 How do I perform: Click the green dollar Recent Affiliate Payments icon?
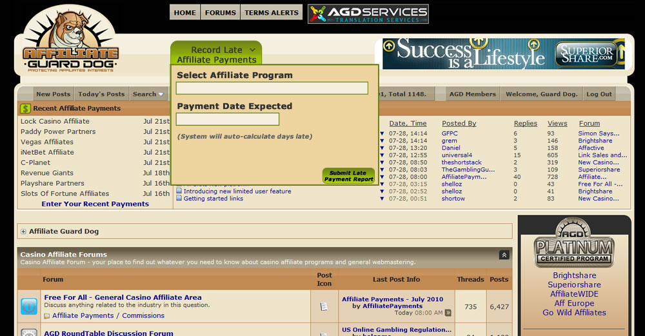pyautogui.click(x=26, y=108)
